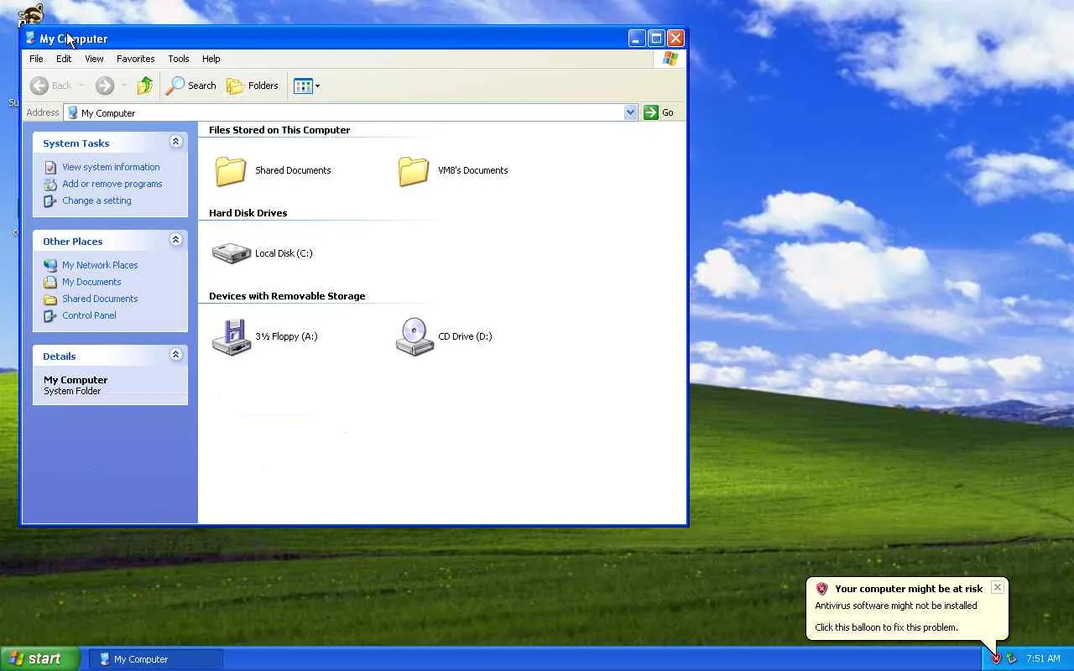Click the Forward navigation arrow icon
1074x671 pixels.
[104, 86]
